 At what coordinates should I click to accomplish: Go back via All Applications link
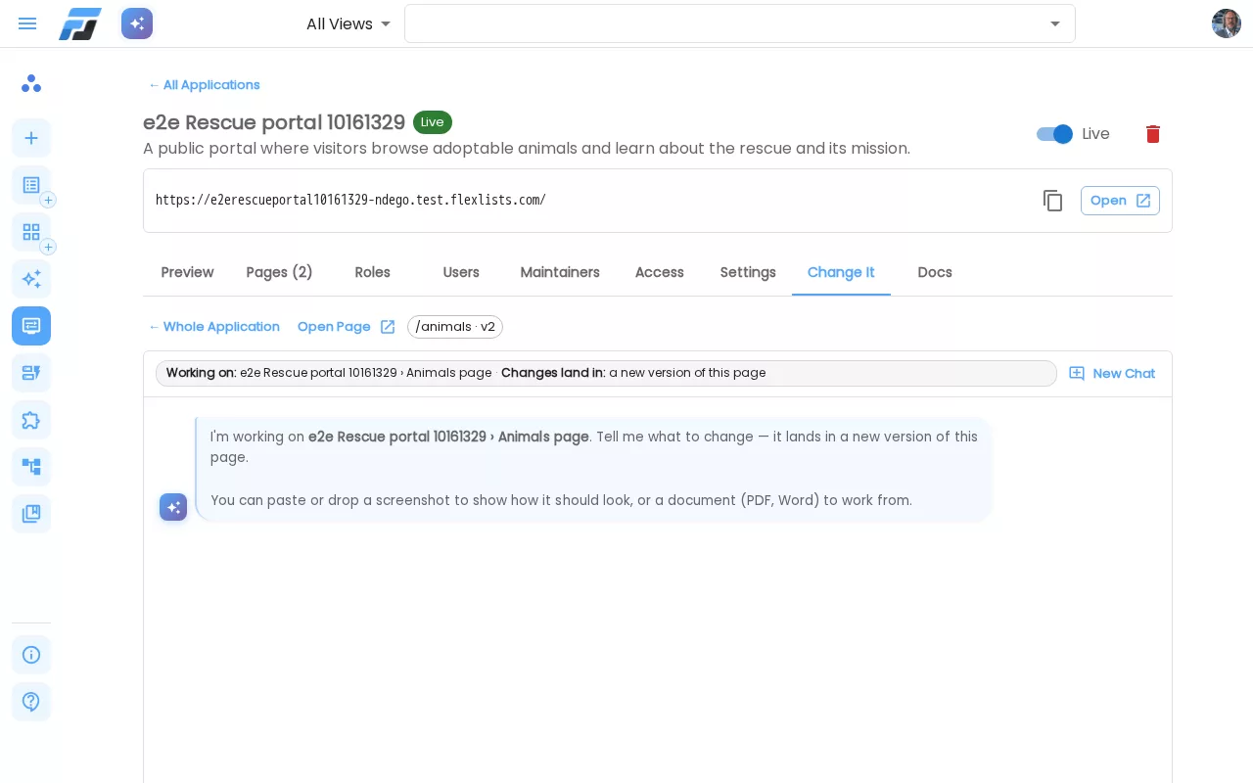coord(204,85)
